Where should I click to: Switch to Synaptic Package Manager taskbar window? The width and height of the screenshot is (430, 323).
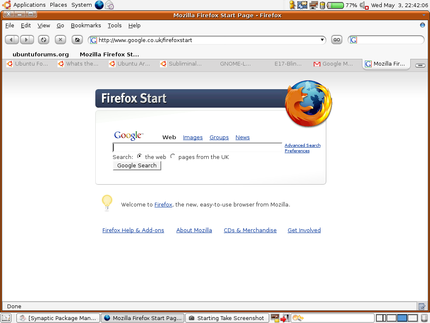[58, 318]
